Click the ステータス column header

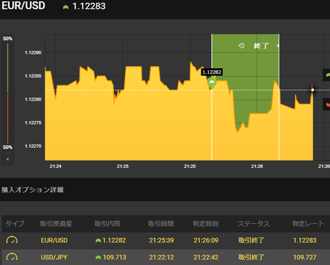click(254, 224)
